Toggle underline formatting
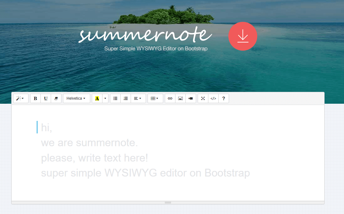 46,98
